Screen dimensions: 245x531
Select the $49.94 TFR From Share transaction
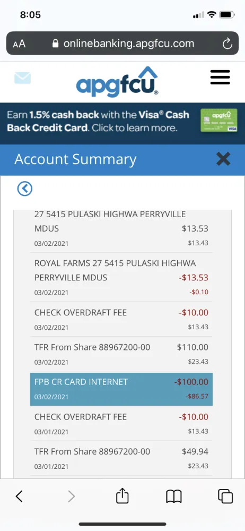[x=121, y=458]
